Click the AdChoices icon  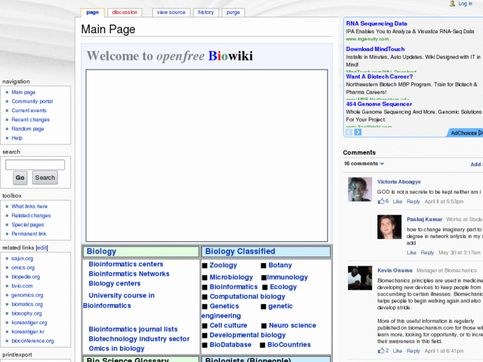[x=480, y=133]
